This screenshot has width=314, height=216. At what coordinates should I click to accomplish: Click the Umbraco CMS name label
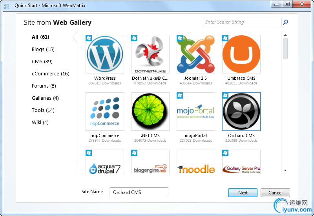241,78
